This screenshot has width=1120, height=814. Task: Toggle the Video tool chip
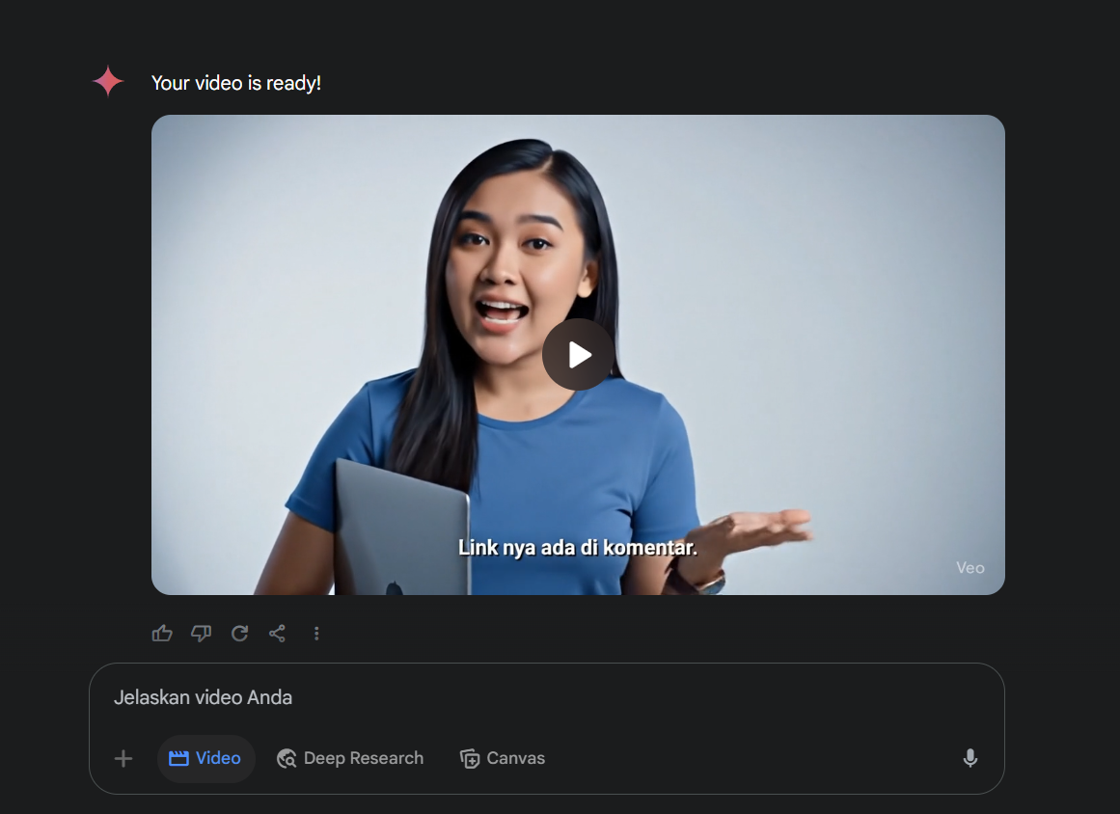click(205, 758)
